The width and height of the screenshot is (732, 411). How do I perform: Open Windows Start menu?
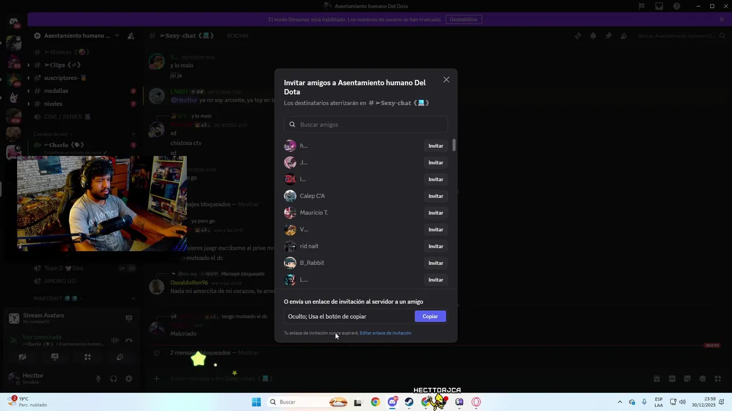(x=256, y=402)
